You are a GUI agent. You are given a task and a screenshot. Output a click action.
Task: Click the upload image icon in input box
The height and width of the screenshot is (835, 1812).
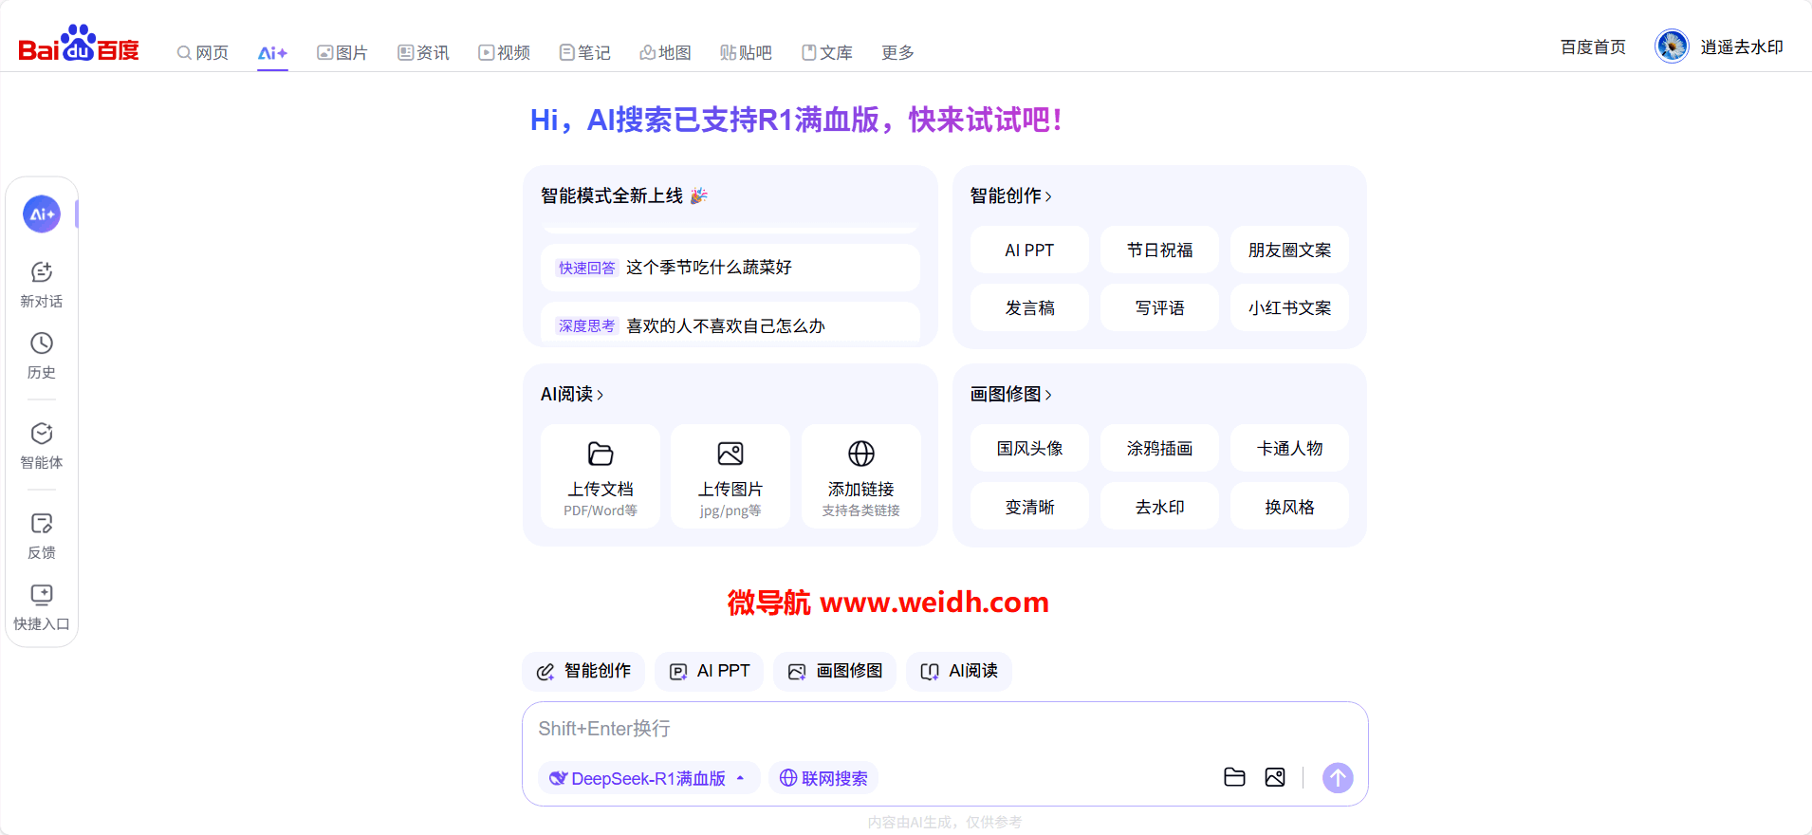(1275, 777)
